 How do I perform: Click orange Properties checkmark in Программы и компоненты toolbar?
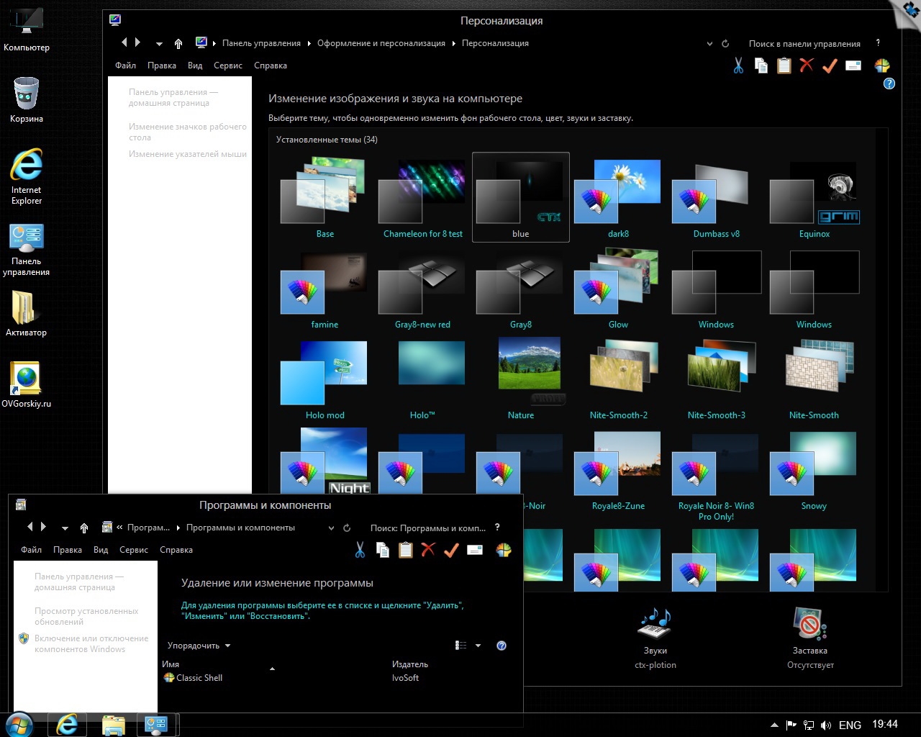(x=451, y=550)
